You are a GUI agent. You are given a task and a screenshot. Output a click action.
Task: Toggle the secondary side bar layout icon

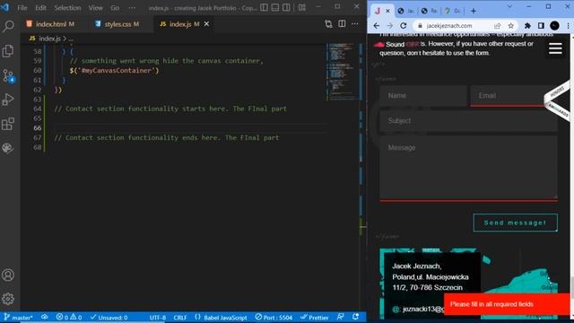coord(287,7)
